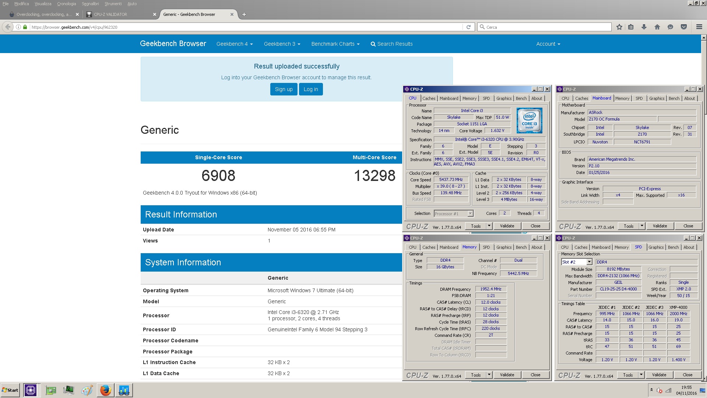Click the Multi-Core Score value 13298
The image size is (707, 398).
374,175
